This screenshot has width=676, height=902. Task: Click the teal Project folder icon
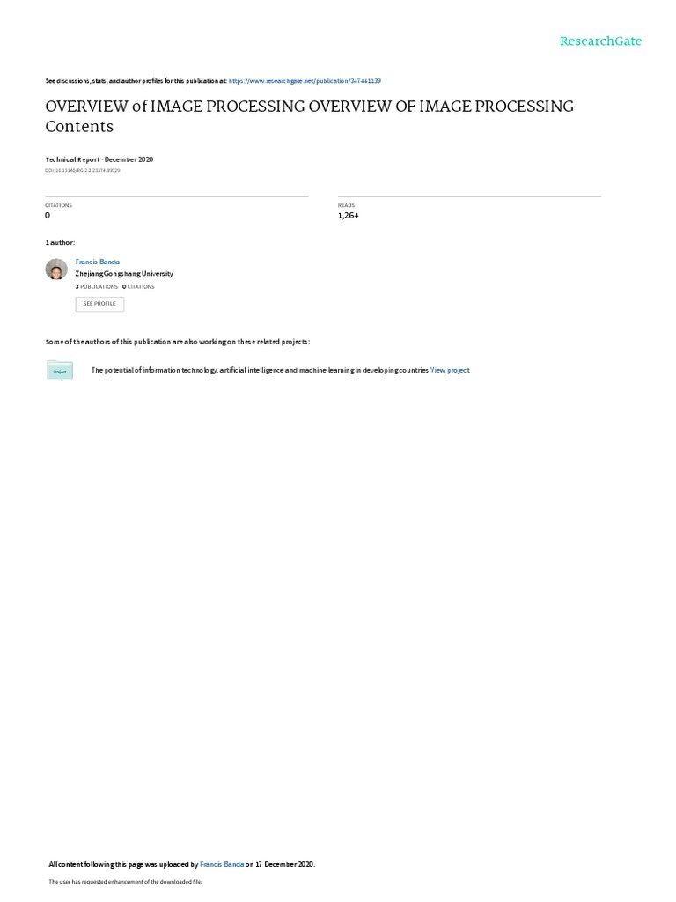[x=60, y=370]
